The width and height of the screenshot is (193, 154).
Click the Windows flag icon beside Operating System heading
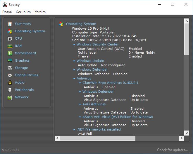(61, 24)
